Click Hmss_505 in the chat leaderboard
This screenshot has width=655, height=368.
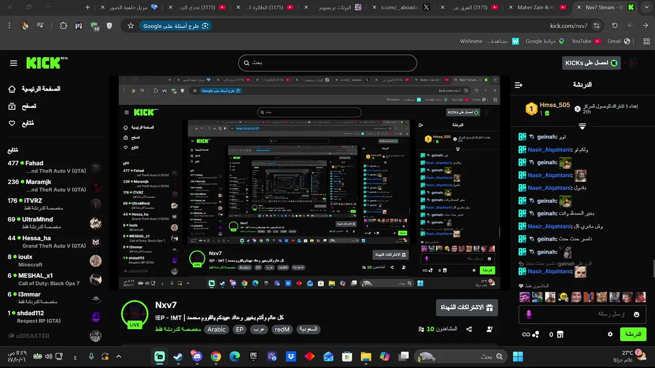coord(555,105)
